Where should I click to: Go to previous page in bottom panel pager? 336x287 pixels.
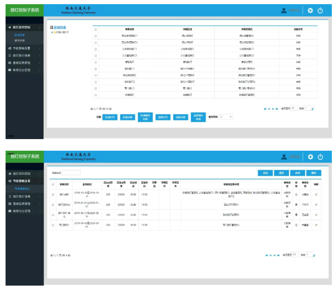[271, 255]
